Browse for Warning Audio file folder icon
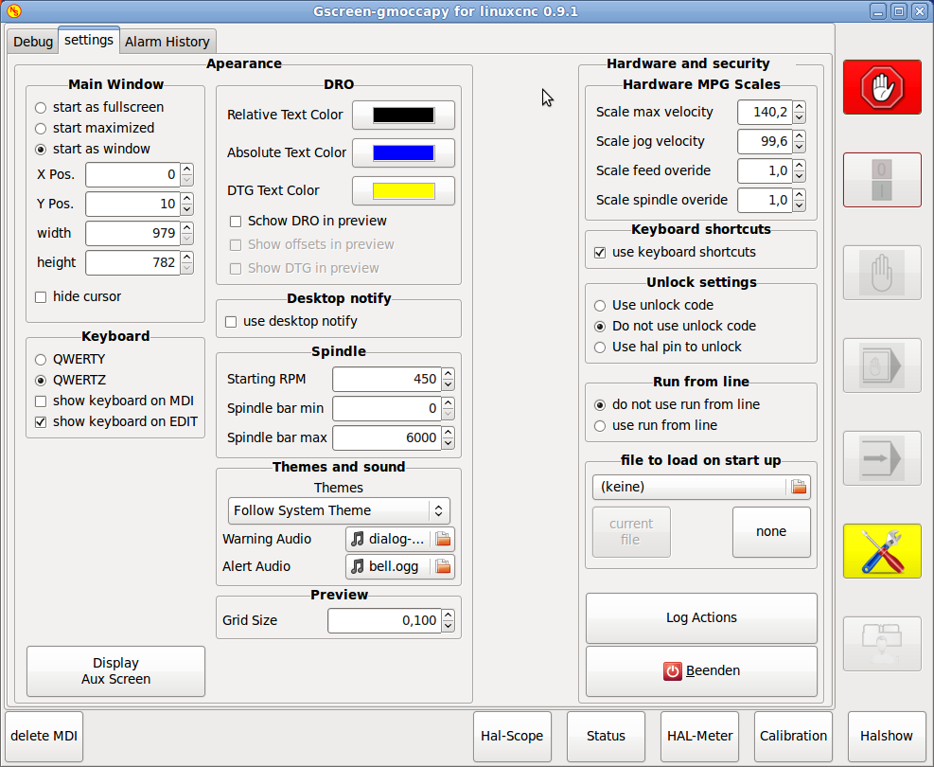 (443, 540)
